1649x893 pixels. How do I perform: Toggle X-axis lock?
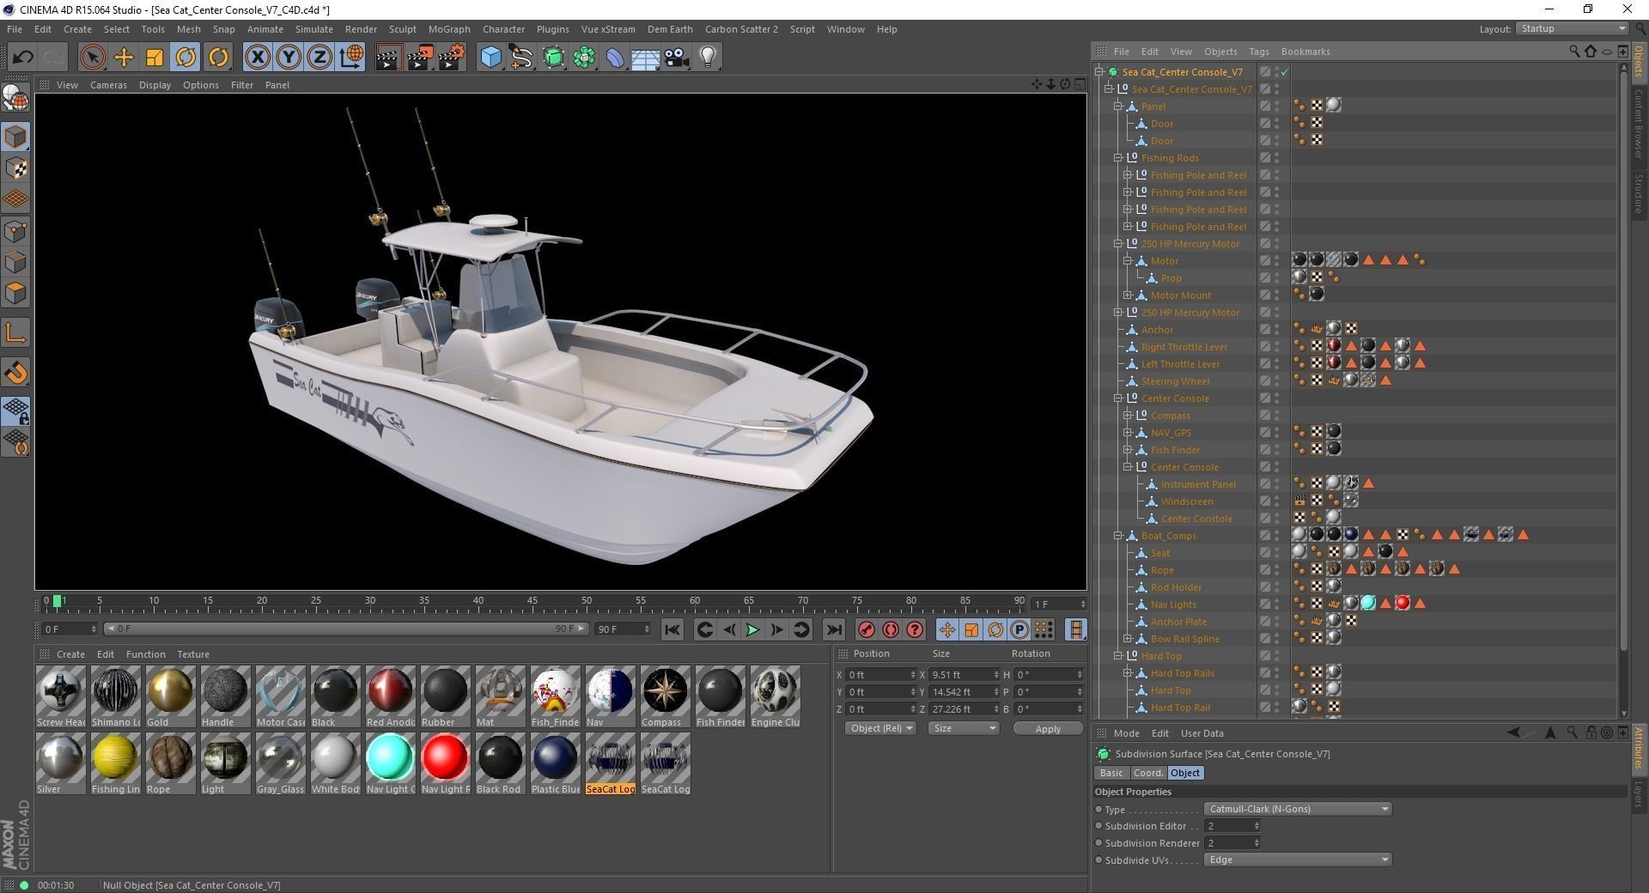tap(257, 58)
